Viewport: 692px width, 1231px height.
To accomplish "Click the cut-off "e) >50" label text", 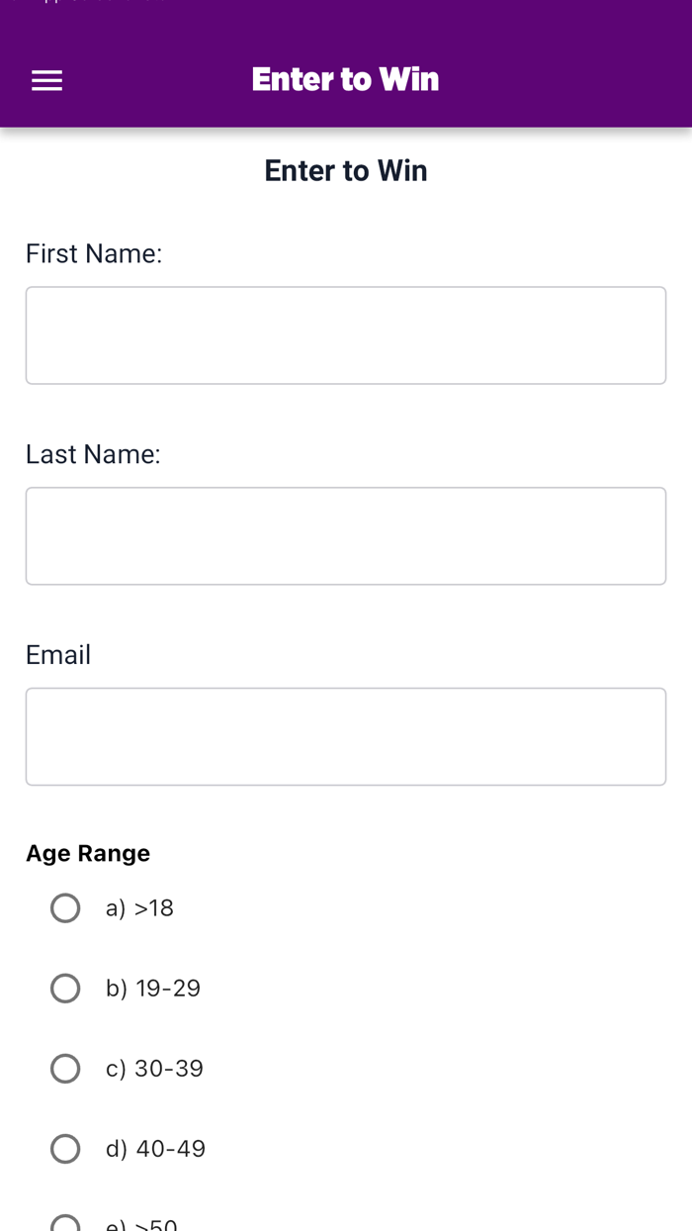I will [x=141, y=1225].
